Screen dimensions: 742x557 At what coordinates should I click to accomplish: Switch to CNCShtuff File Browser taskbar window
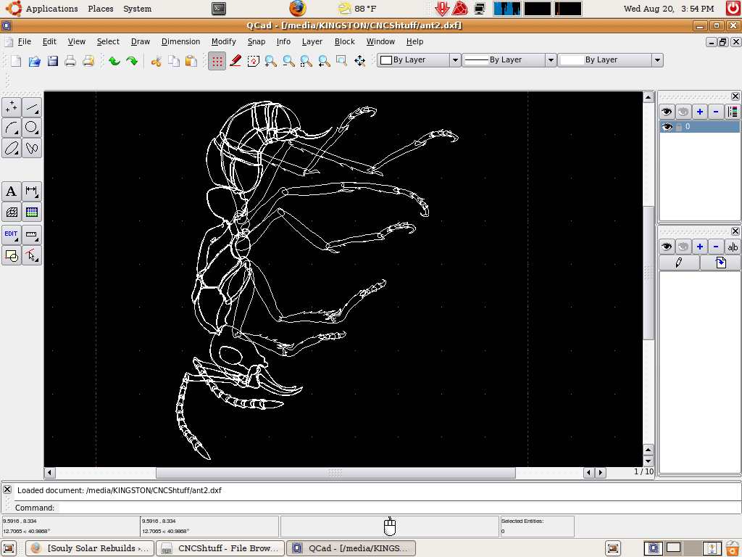(x=220, y=548)
